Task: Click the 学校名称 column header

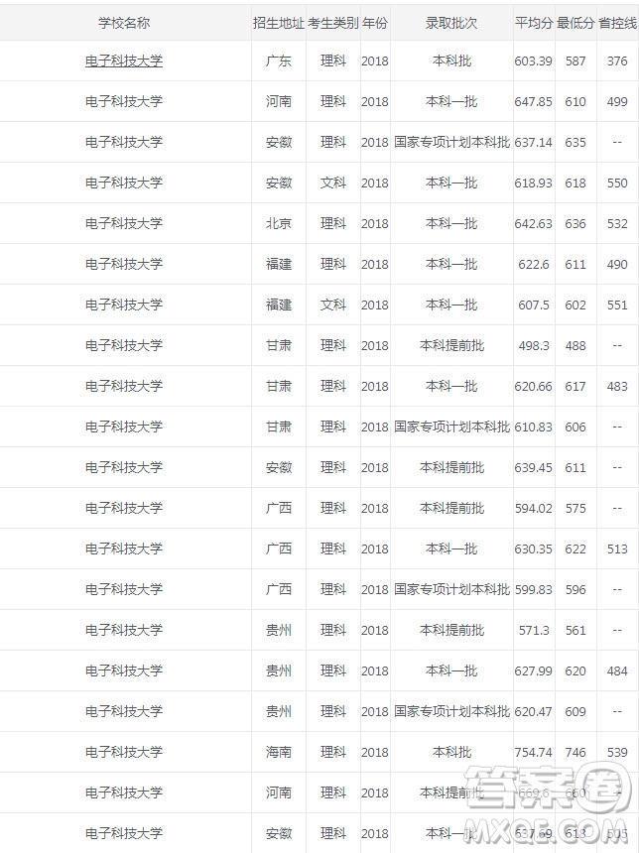Action: (124, 23)
